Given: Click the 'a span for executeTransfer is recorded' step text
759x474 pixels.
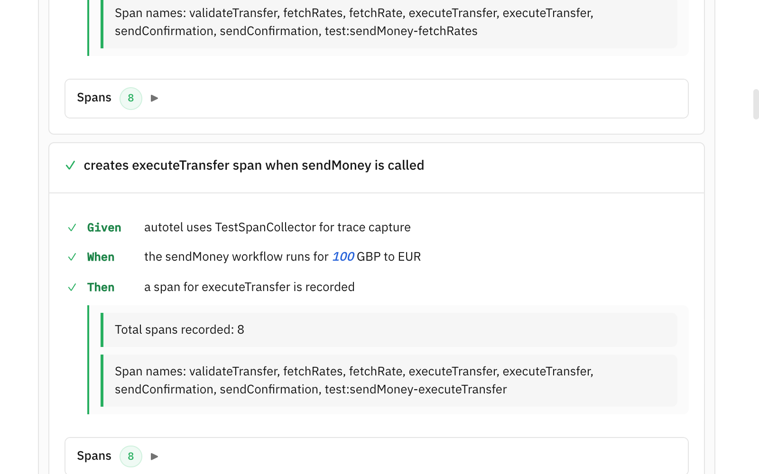Looking at the screenshot, I should click(249, 287).
